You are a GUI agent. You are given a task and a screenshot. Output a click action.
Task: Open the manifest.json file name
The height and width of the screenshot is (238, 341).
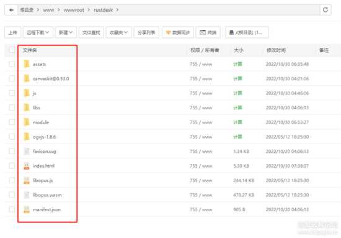46,209
